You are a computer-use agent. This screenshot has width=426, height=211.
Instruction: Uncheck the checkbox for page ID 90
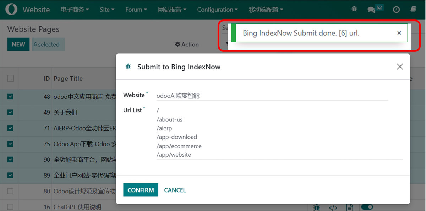[x=10, y=160]
